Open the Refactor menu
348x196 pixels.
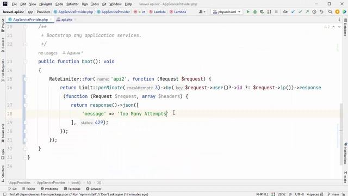click(x=72, y=4)
